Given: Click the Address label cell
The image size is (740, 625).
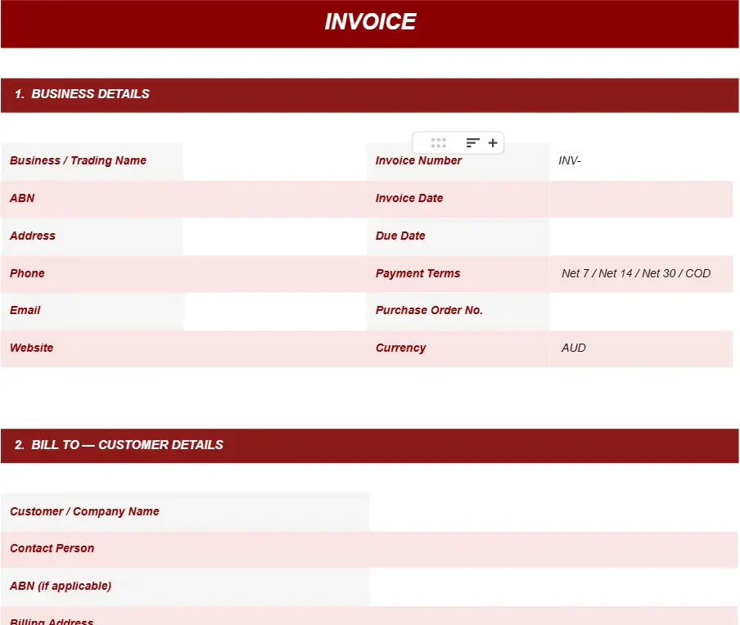Looking at the screenshot, I should pyautogui.click(x=92, y=236).
